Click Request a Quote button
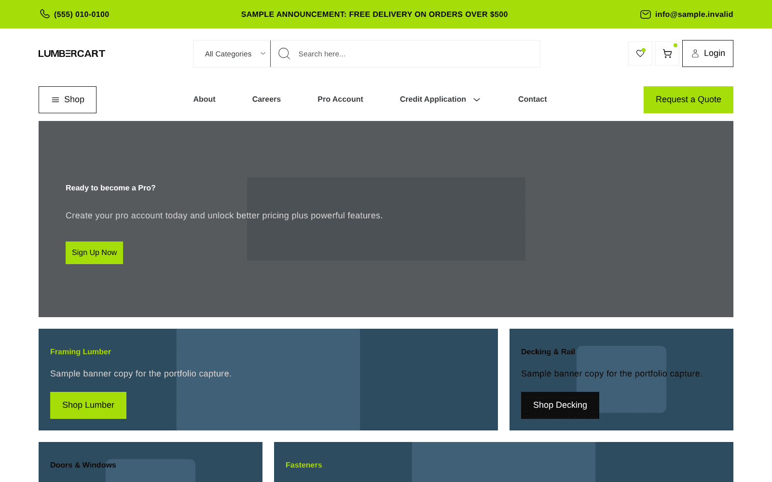 point(689,100)
